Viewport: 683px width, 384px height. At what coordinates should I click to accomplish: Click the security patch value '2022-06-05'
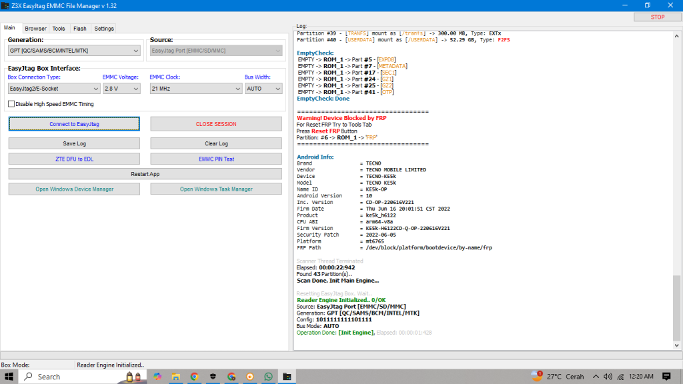pyautogui.click(x=381, y=235)
